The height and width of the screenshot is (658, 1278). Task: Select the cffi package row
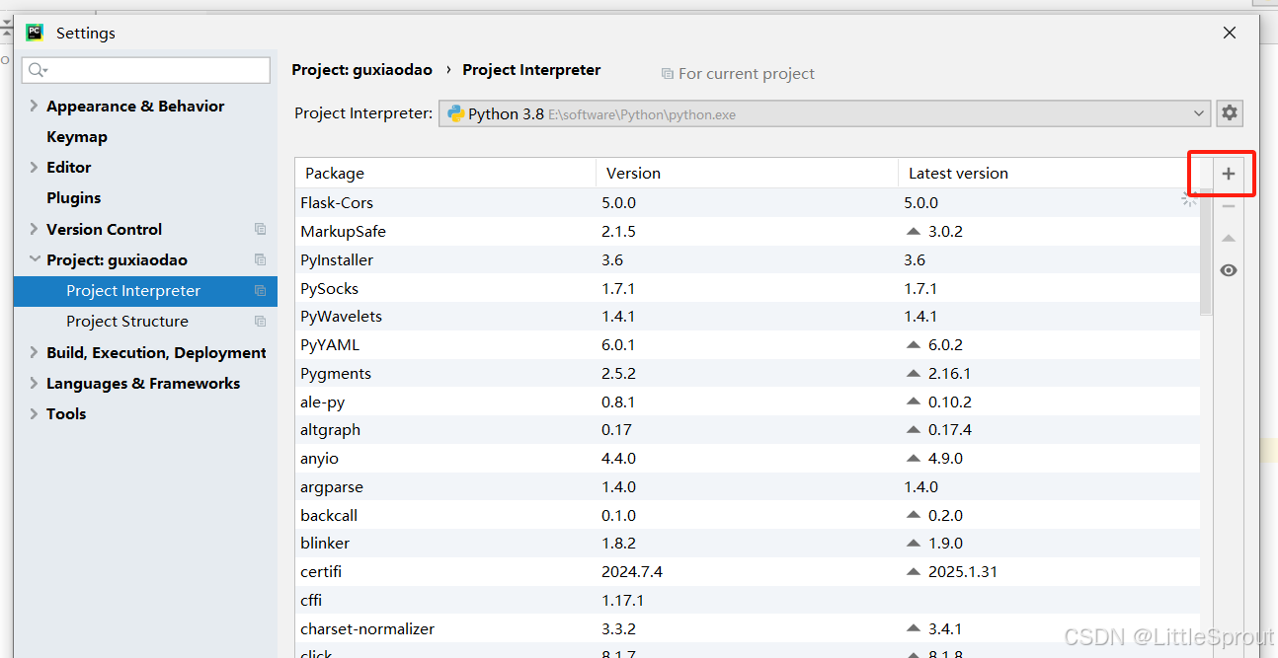coord(748,600)
